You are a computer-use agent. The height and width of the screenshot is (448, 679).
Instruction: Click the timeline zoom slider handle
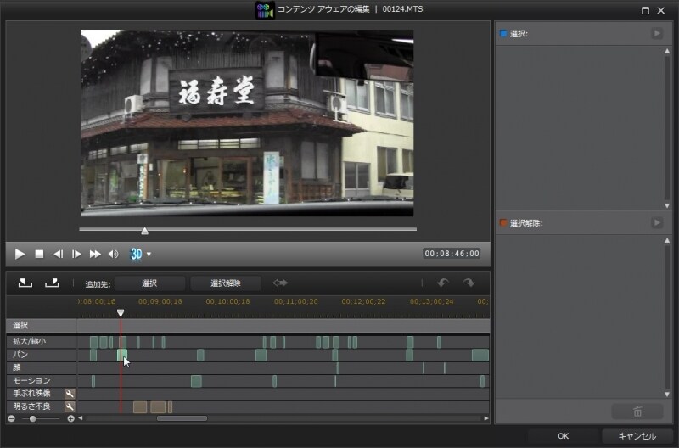click(x=33, y=418)
